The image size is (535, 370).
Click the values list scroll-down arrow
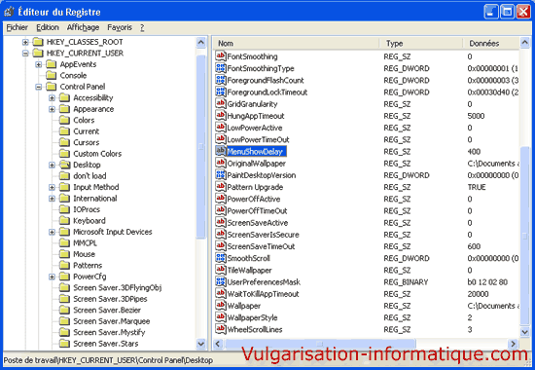(x=524, y=331)
